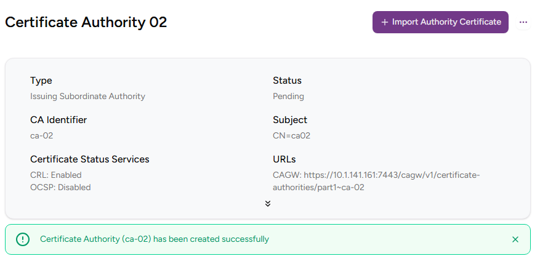
Task: Click the Certificate Authority 02 page heading
Action: (x=86, y=22)
